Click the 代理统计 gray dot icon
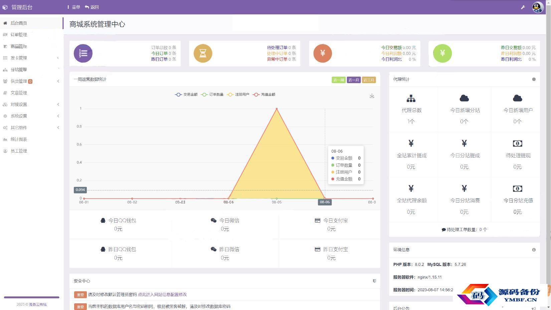 click(534, 79)
